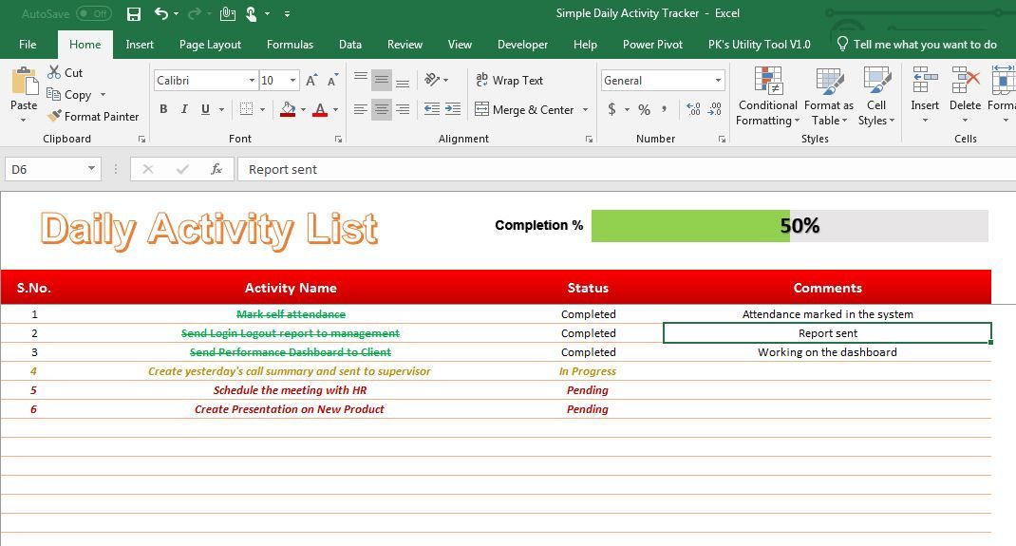The height and width of the screenshot is (546, 1016).
Task: Click the Undo arrow icon
Action: (x=160, y=13)
